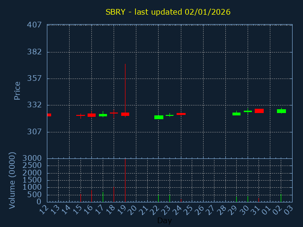Select the red candlestick with the tall wick on day 19
The height and width of the screenshot is (227, 303).
coord(125,114)
